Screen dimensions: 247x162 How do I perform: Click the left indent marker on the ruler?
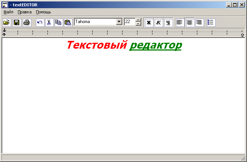[4, 35]
